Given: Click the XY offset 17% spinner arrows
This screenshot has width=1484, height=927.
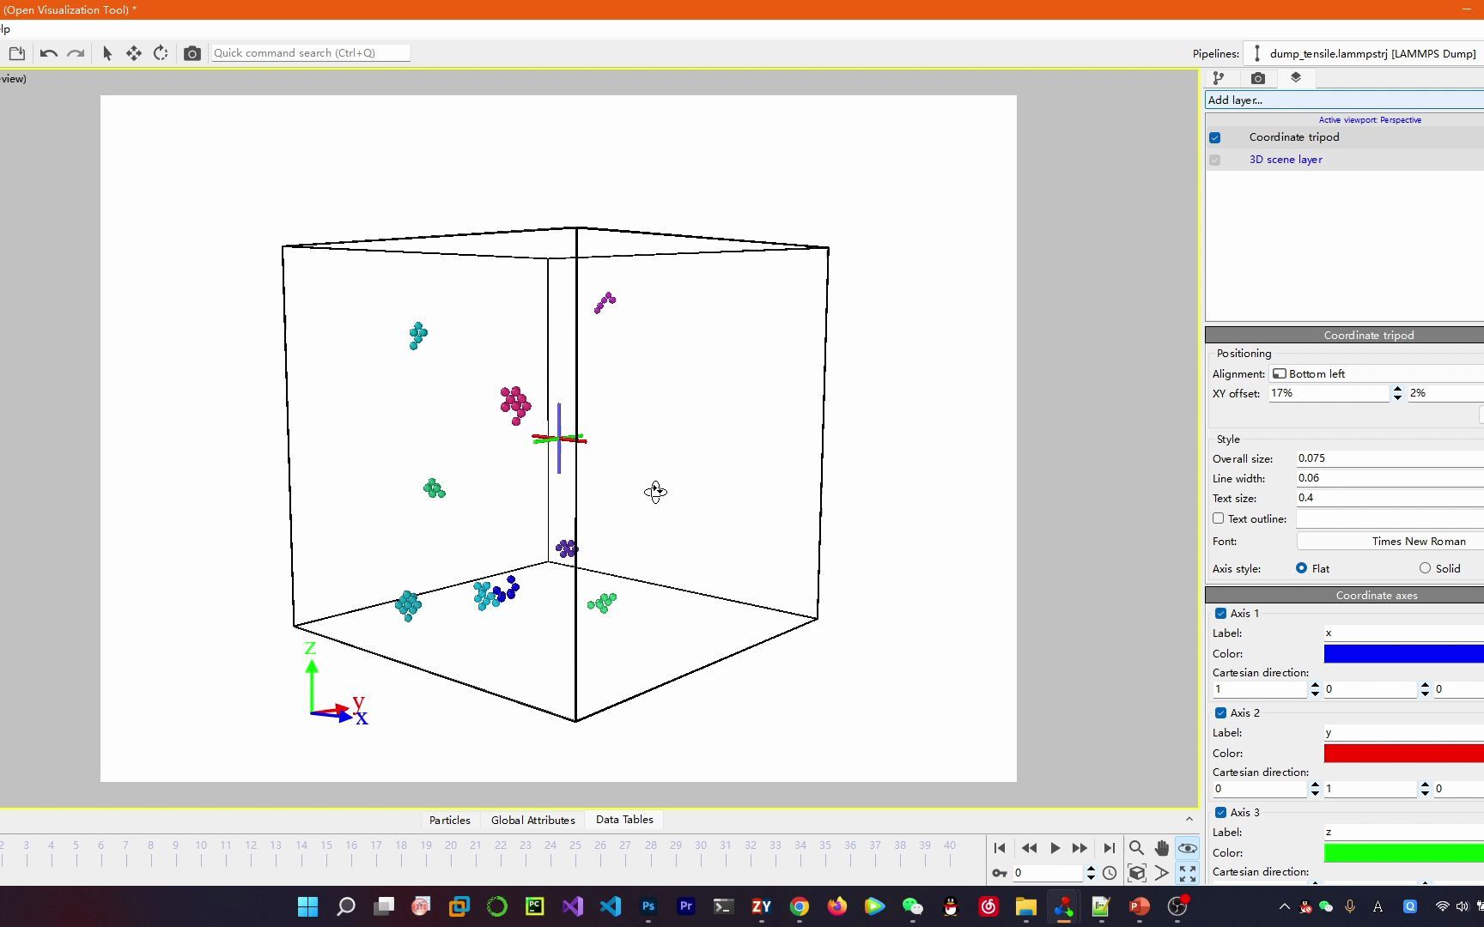Looking at the screenshot, I should [x=1397, y=393].
